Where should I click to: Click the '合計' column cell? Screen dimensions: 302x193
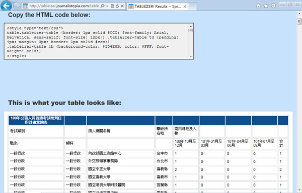(283, 143)
